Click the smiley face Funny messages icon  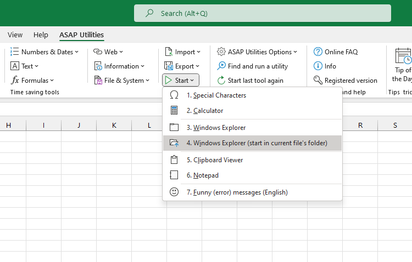pos(174,192)
